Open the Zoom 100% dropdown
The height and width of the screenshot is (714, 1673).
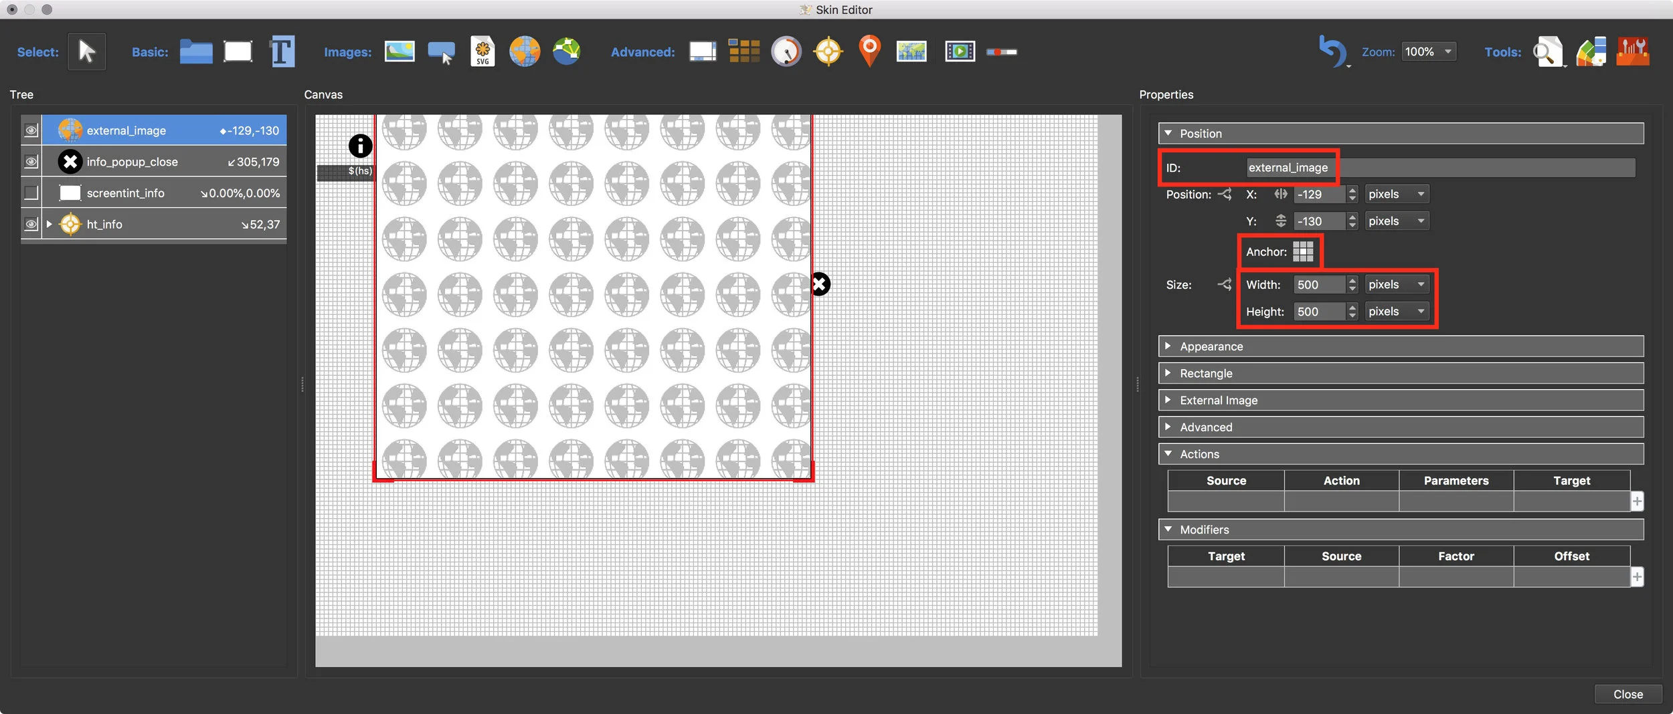tap(1429, 51)
